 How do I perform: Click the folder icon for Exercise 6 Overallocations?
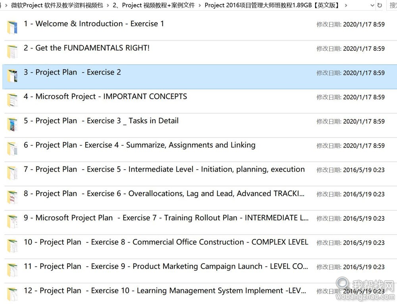coord(12,197)
